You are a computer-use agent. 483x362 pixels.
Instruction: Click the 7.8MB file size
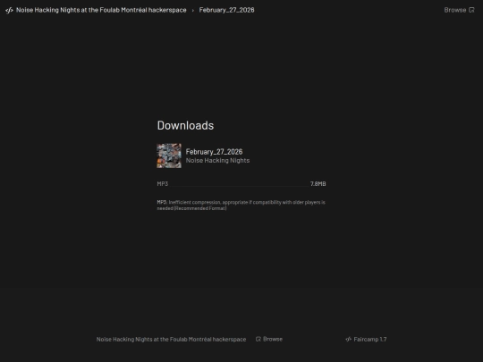tap(318, 184)
